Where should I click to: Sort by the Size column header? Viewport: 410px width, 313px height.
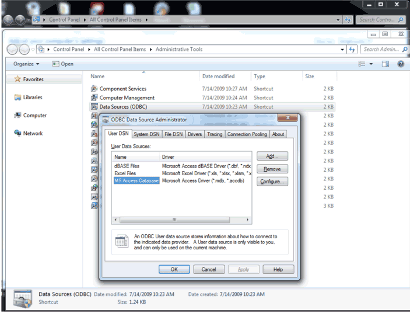pyautogui.click(x=320, y=76)
